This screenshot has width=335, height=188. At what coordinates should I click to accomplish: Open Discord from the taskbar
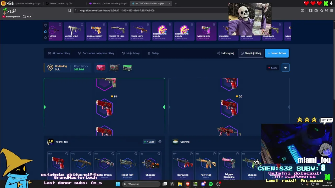[203, 184]
